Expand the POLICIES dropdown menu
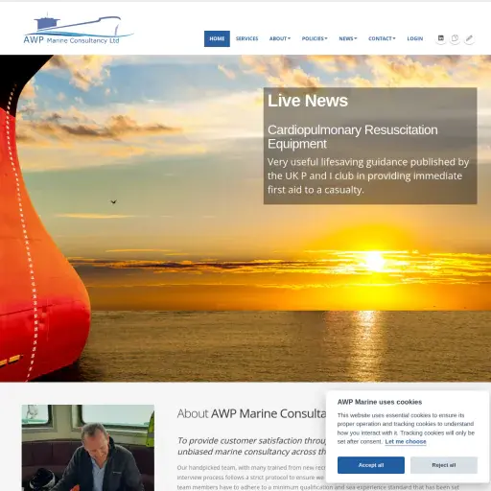The width and height of the screenshot is (491, 491). coord(315,38)
